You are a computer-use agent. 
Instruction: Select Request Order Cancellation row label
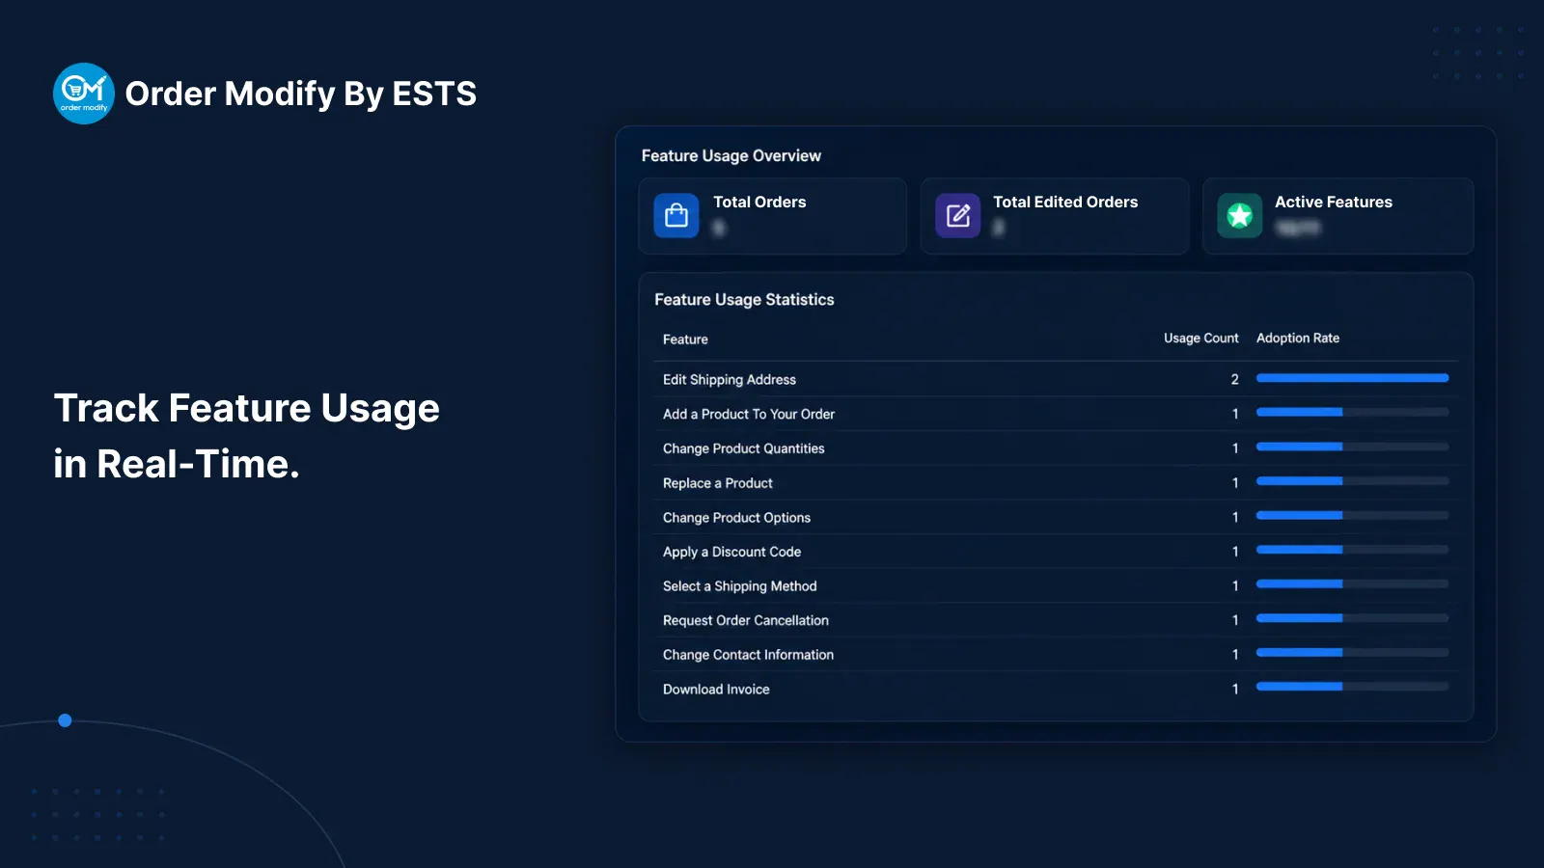click(746, 620)
